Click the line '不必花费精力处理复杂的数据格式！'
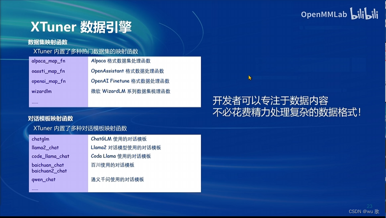The image size is (386, 218). (x=287, y=112)
